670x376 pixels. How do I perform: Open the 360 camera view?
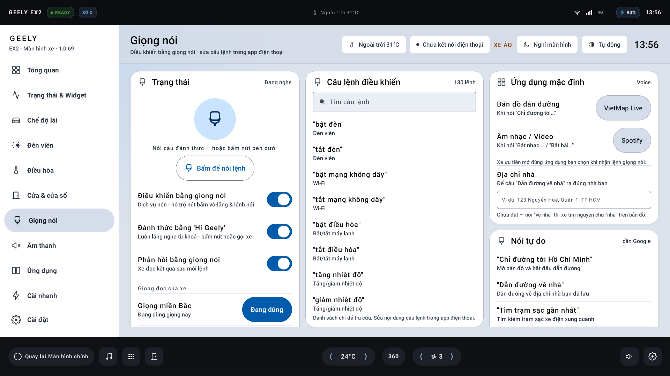(x=394, y=356)
